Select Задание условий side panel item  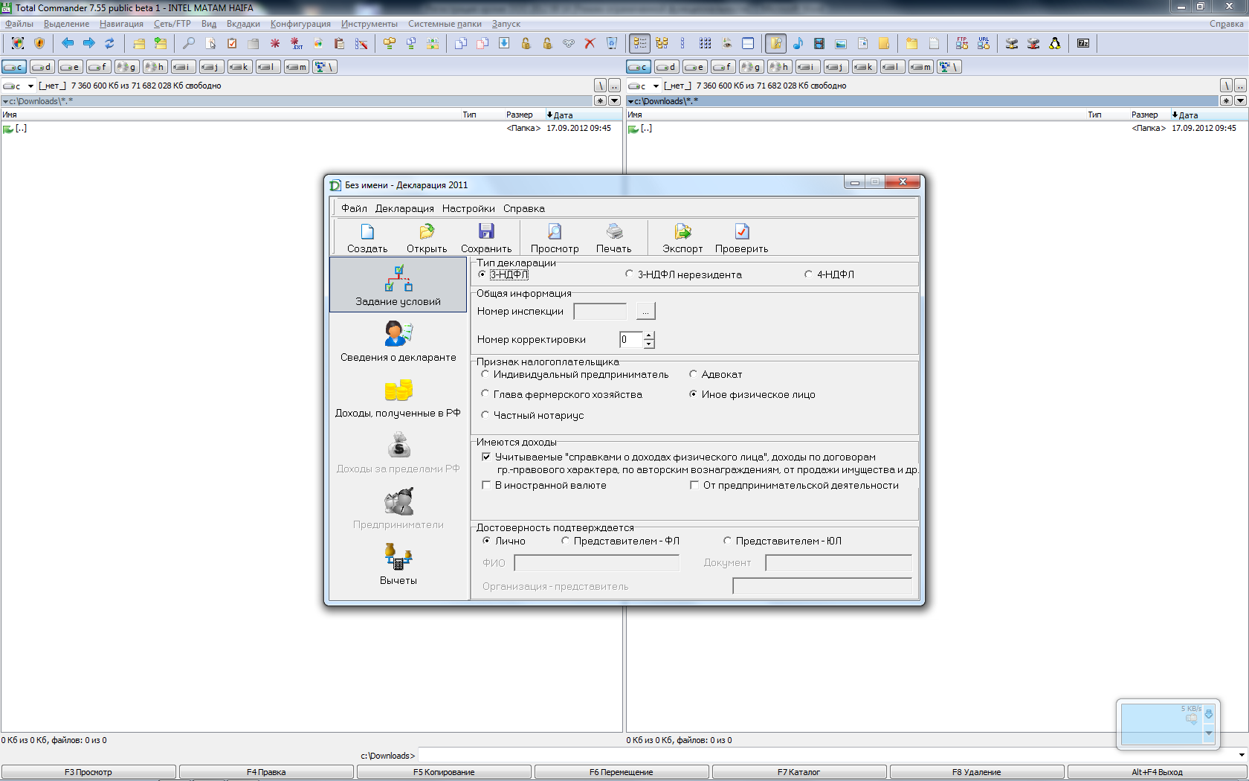tap(398, 285)
